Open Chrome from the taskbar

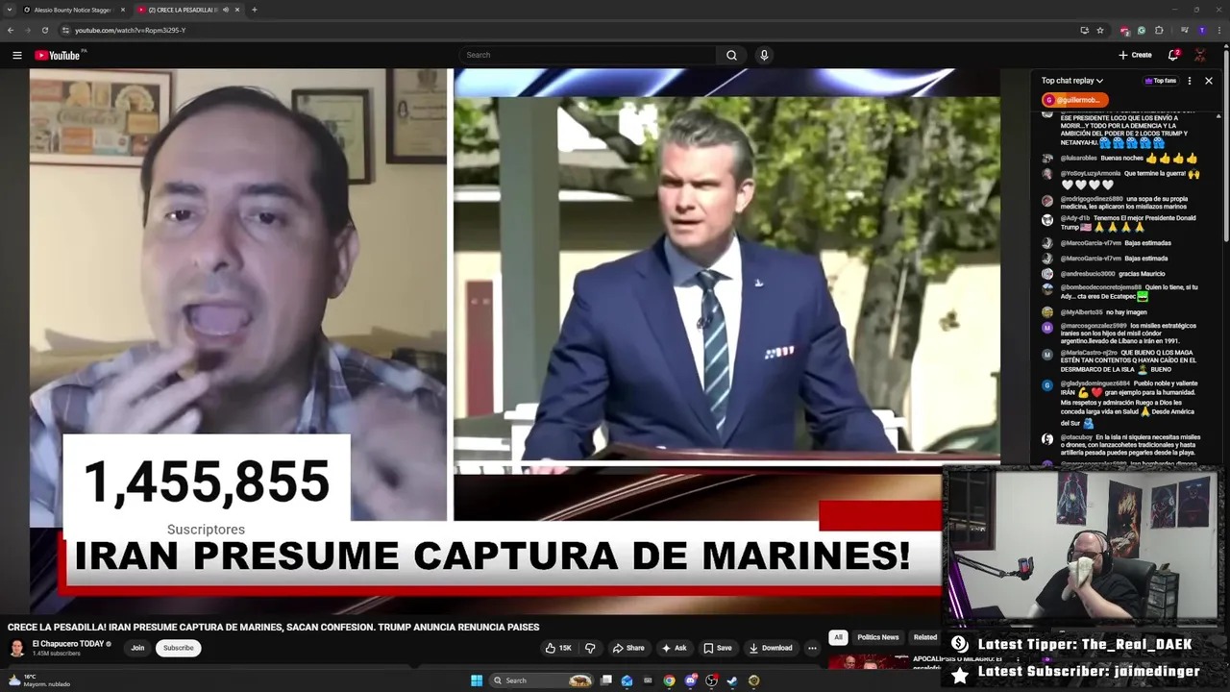669,680
